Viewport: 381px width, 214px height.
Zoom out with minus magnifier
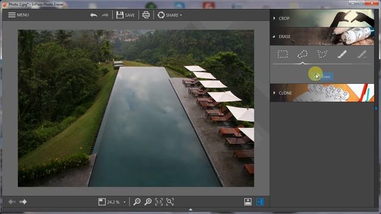[x=137, y=202]
